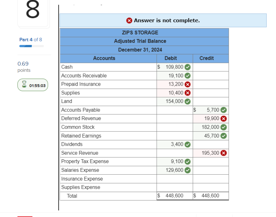Click the December 31, 2024 date row
This screenshot has width=276, height=217.
click(x=144, y=50)
